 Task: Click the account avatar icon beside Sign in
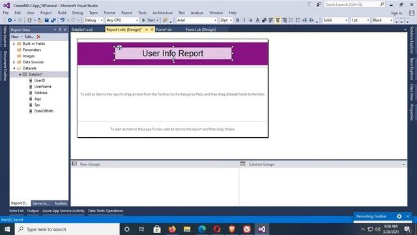tap(412, 13)
